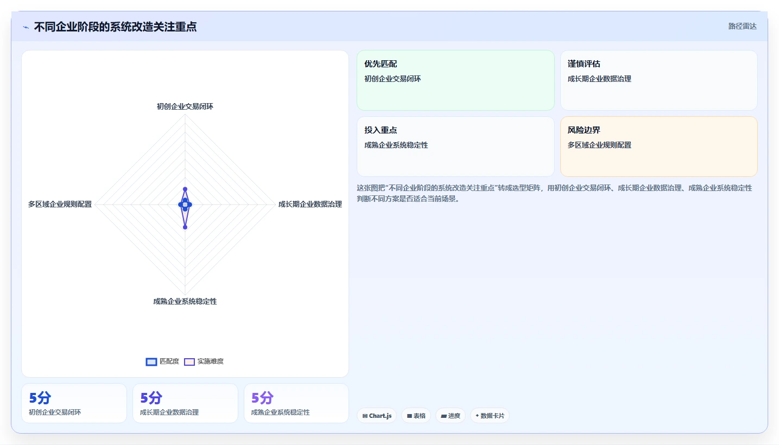
Task: Click the 成熟企业系统稳定性 text in 投入重点 card
Action: click(x=396, y=145)
